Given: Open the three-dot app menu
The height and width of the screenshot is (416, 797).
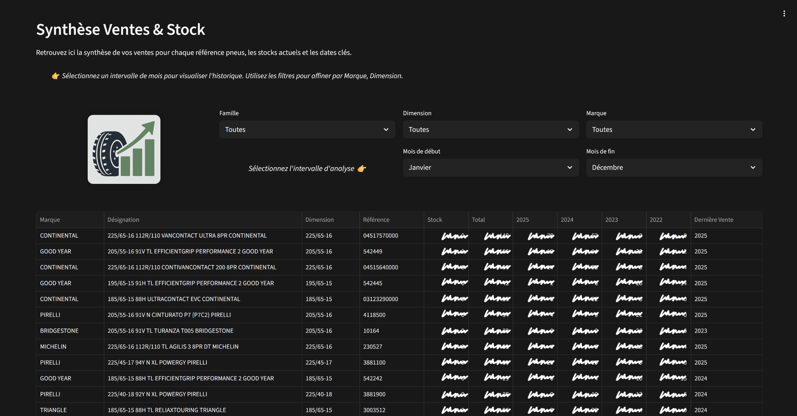Looking at the screenshot, I should click(x=784, y=14).
